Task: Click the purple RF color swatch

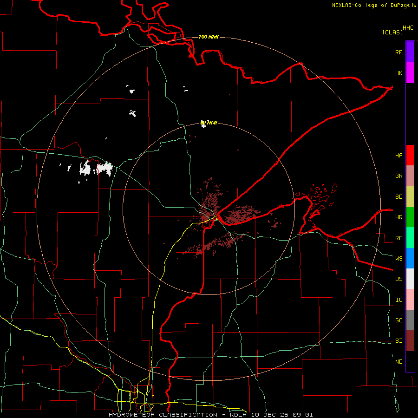Action: 410,52
